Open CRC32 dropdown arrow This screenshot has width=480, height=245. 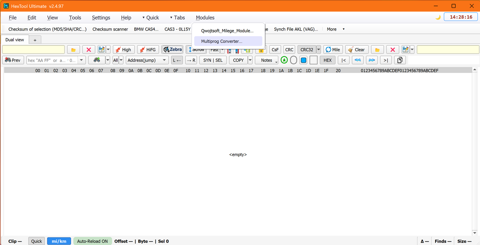[319, 50]
